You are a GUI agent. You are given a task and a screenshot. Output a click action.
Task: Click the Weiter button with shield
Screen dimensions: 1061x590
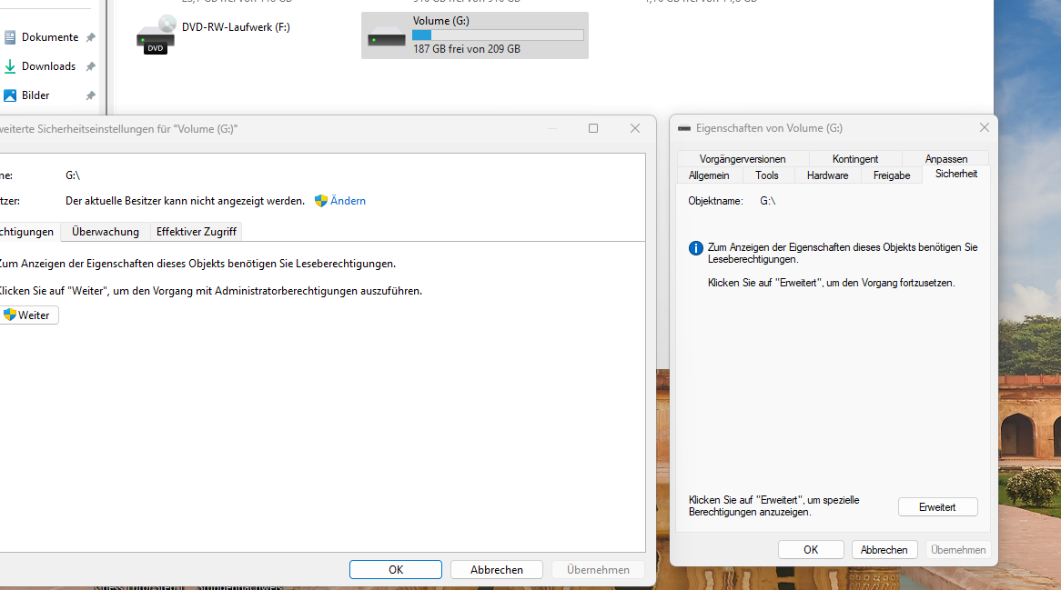pos(28,315)
